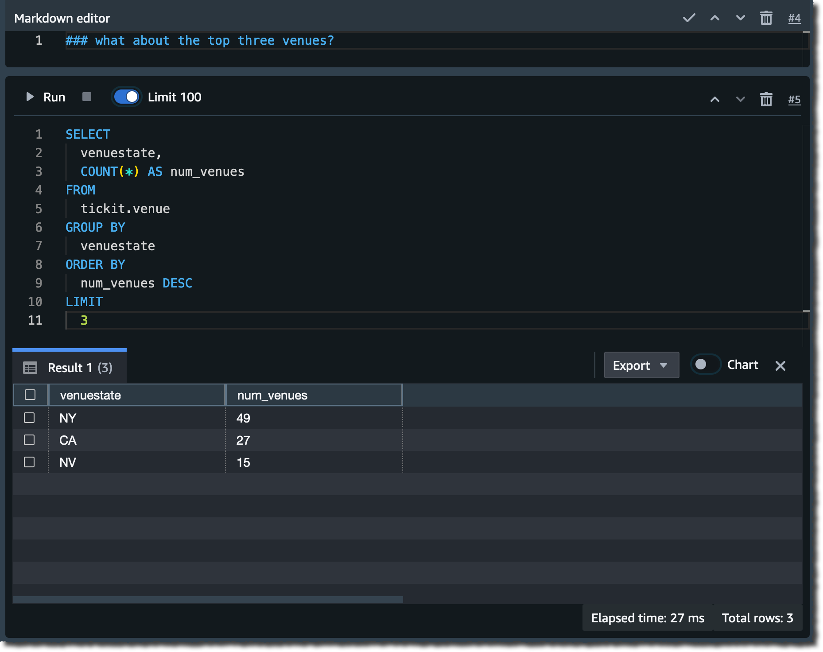The height and width of the screenshot is (652, 823).
Task: Select all result rows with header checkbox
Action: coord(30,394)
